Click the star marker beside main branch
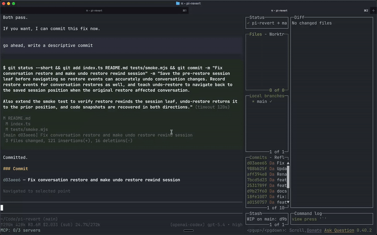The width and height of the screenshot is (377, 235). [253, 101]
